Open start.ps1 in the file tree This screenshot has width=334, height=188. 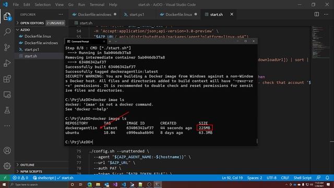click(41, 50)
